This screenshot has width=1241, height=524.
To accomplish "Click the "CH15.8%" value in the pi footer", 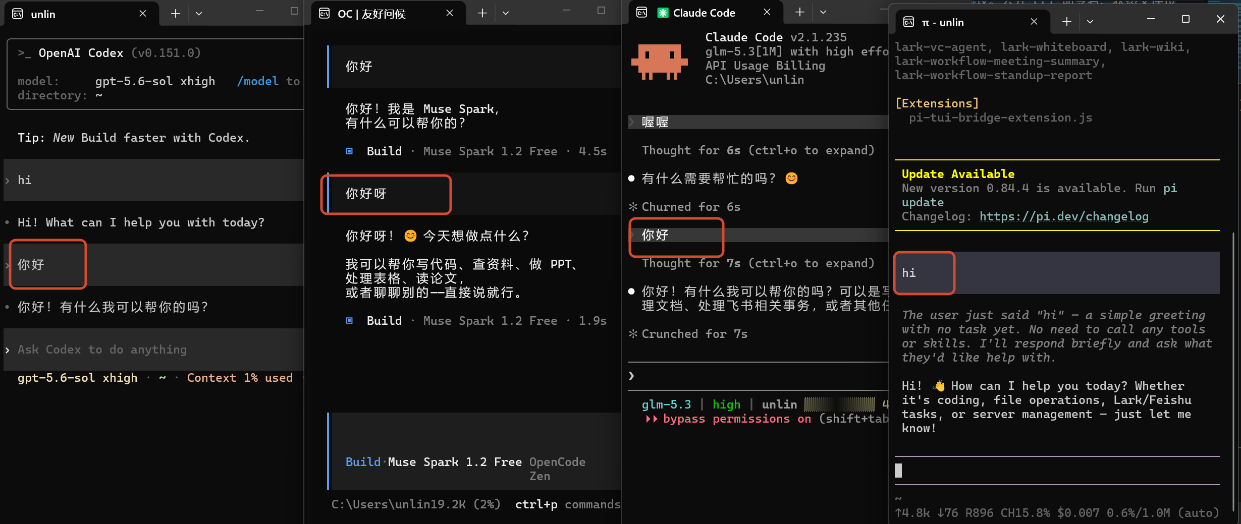I will pos(1025,513).
